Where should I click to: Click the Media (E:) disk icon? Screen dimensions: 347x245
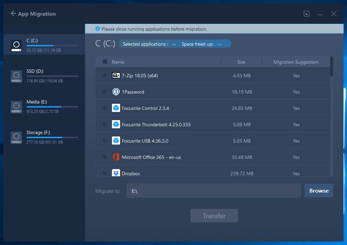[16, 107]
